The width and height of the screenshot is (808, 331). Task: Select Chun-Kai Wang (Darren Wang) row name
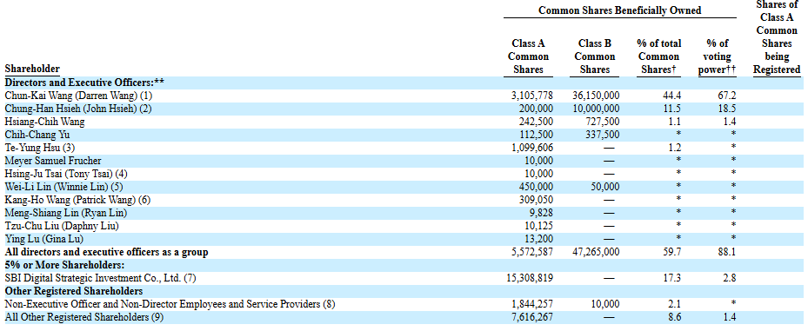(x=78, y=96)
